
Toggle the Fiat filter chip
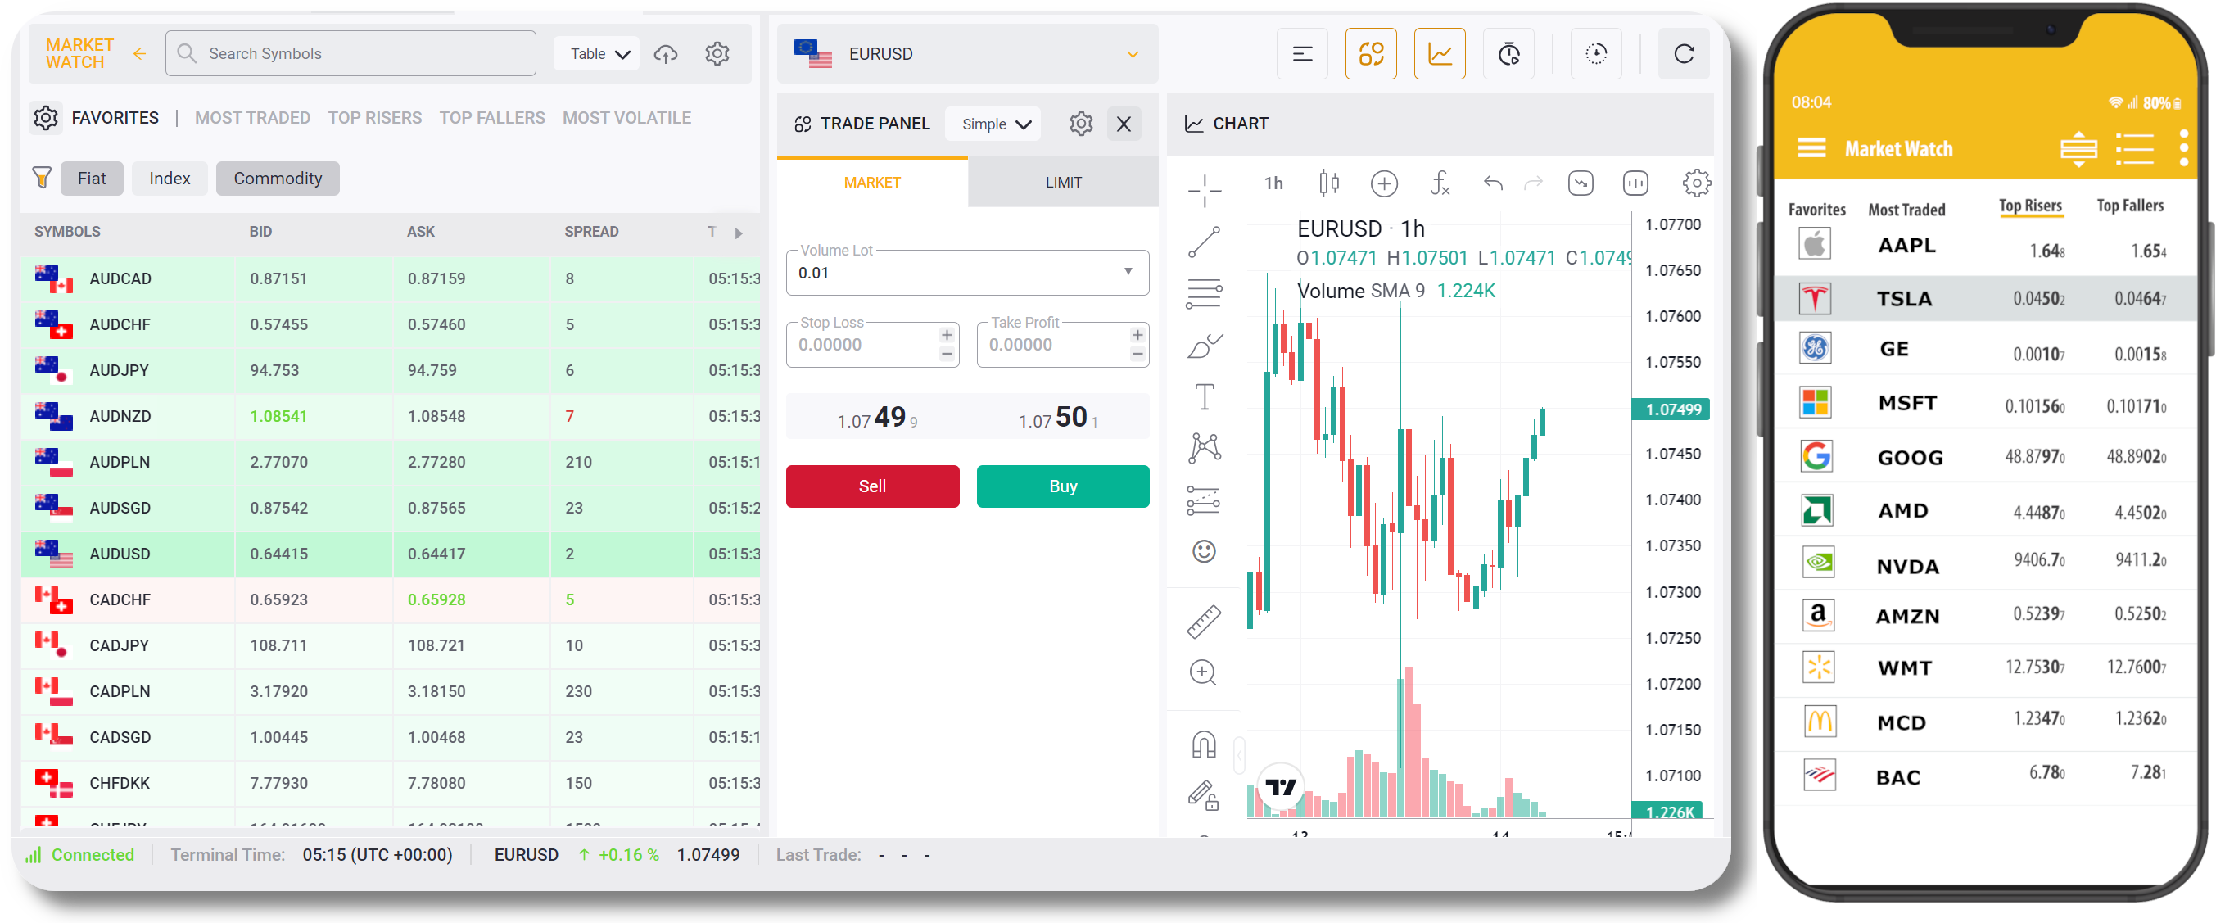(92, 178)
